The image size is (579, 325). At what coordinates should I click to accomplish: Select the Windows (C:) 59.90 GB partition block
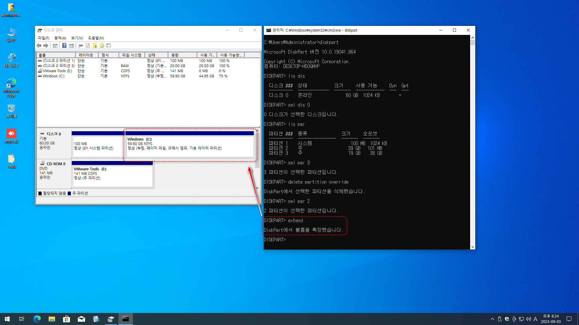[190, 144]
